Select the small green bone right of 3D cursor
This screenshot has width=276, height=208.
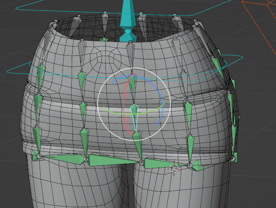[197, 165]
